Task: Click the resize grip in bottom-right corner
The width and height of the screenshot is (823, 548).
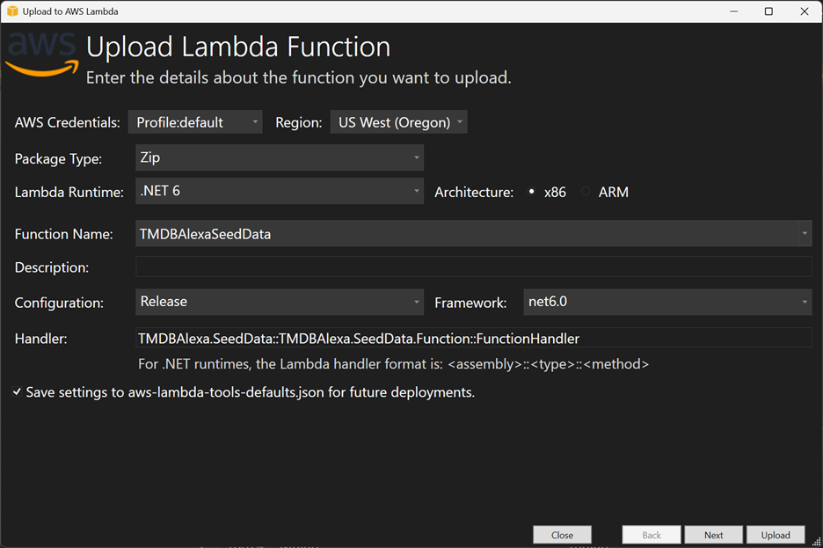Action: 817,542
